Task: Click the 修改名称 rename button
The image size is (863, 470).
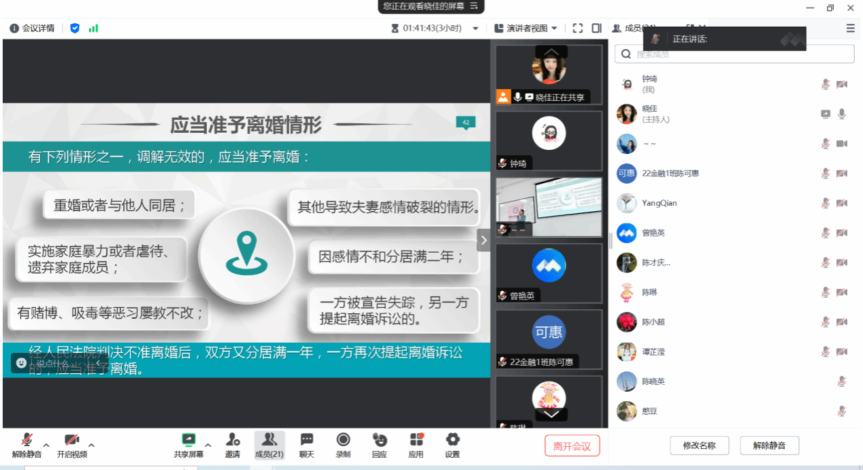Action: pyautogui.click(x=699, y=445)
